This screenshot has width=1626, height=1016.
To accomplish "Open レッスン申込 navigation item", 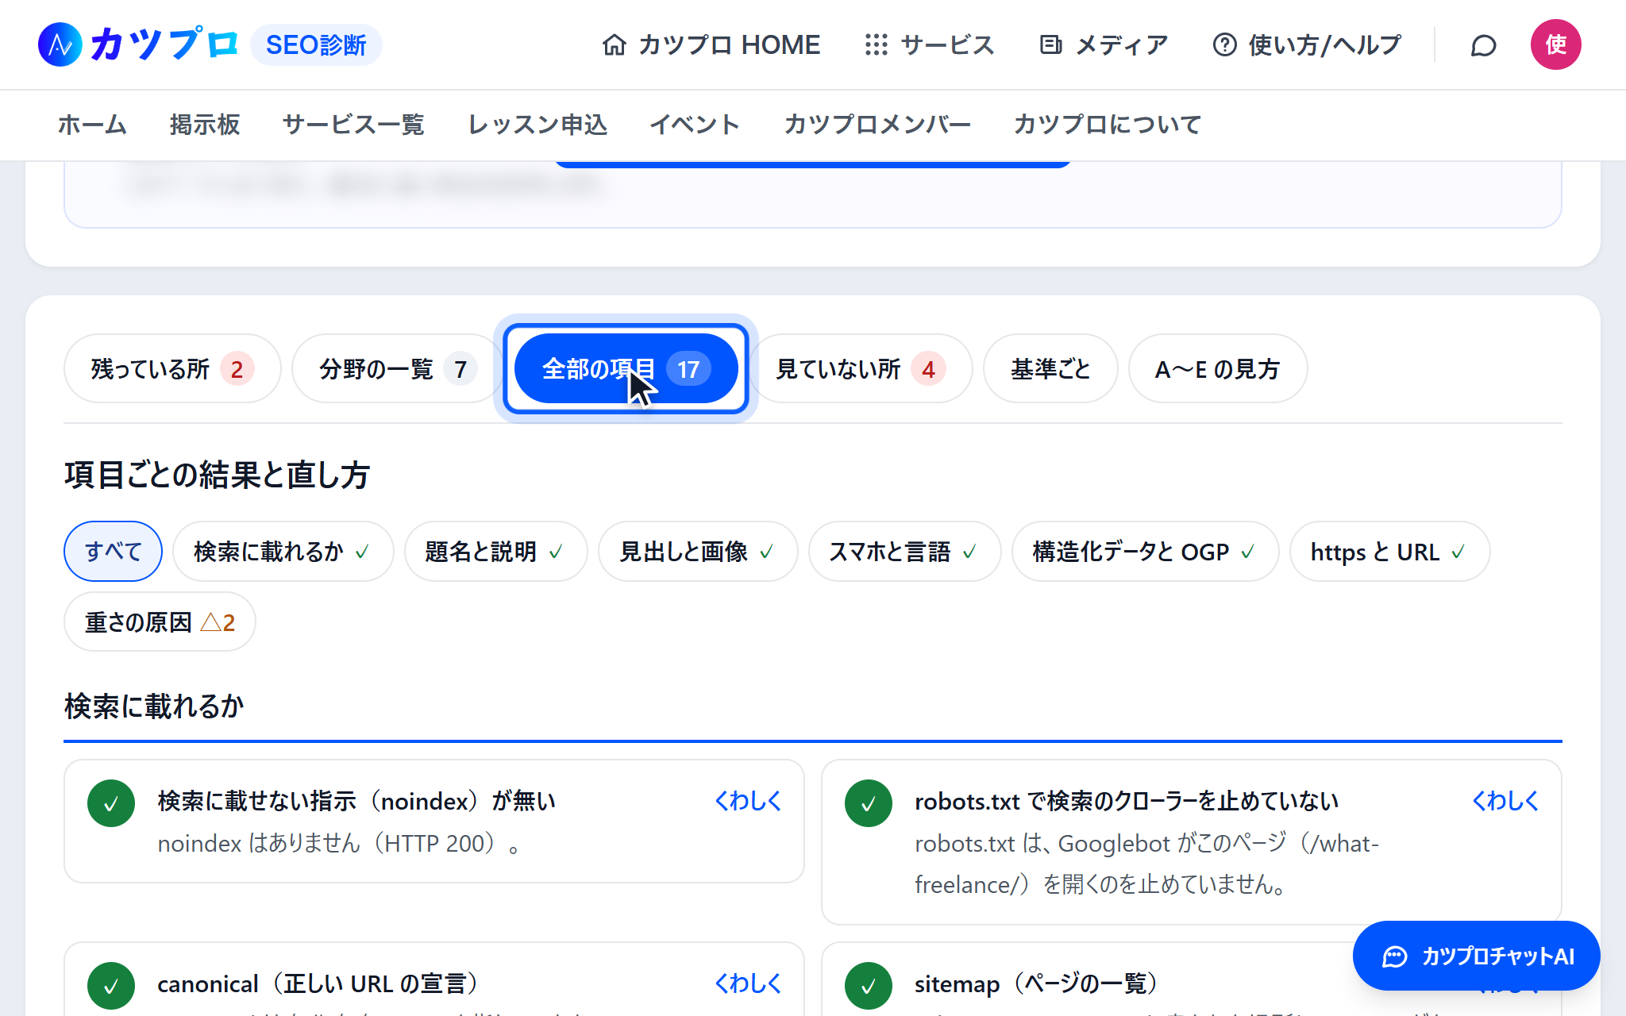I will 538,125.
